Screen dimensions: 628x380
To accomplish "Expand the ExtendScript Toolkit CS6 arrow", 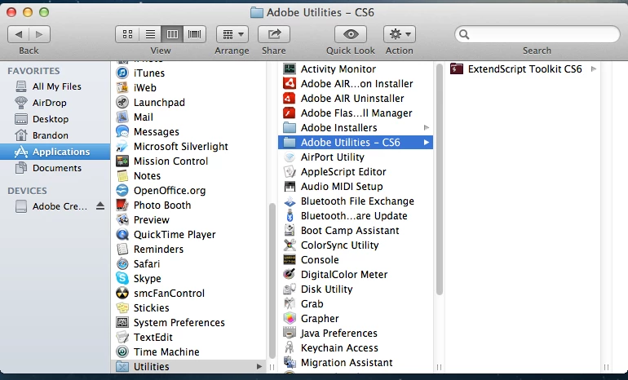I will (594, 68).
